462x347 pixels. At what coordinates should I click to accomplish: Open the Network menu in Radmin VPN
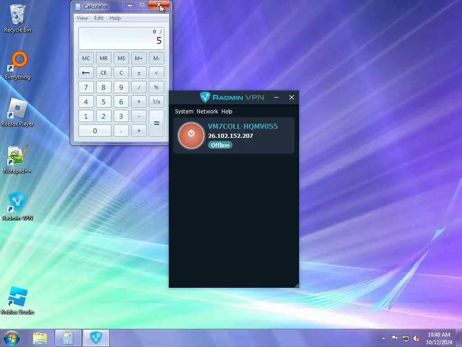tap(207, 112)
